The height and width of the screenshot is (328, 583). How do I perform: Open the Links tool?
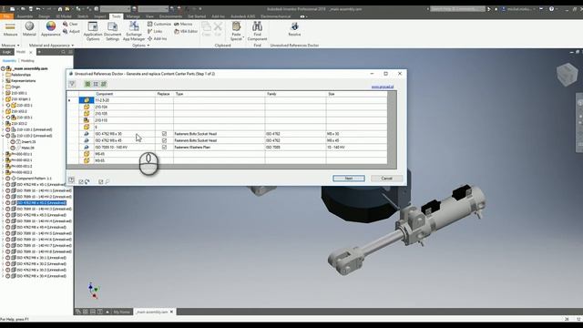click(x=155, y=31)
